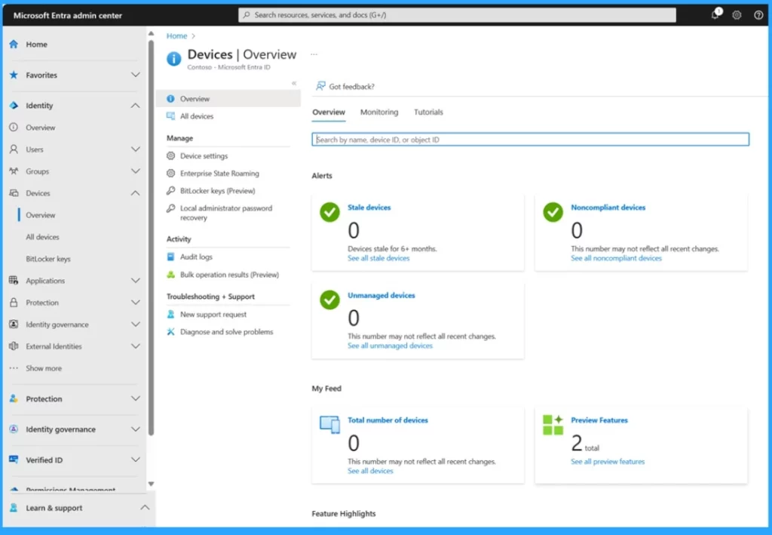Click the global search resources bar
Image resolution: width=772 pixels, height=535 pixels.
click(457, 15)
